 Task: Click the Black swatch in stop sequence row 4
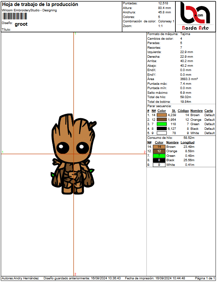click(161, 128)
